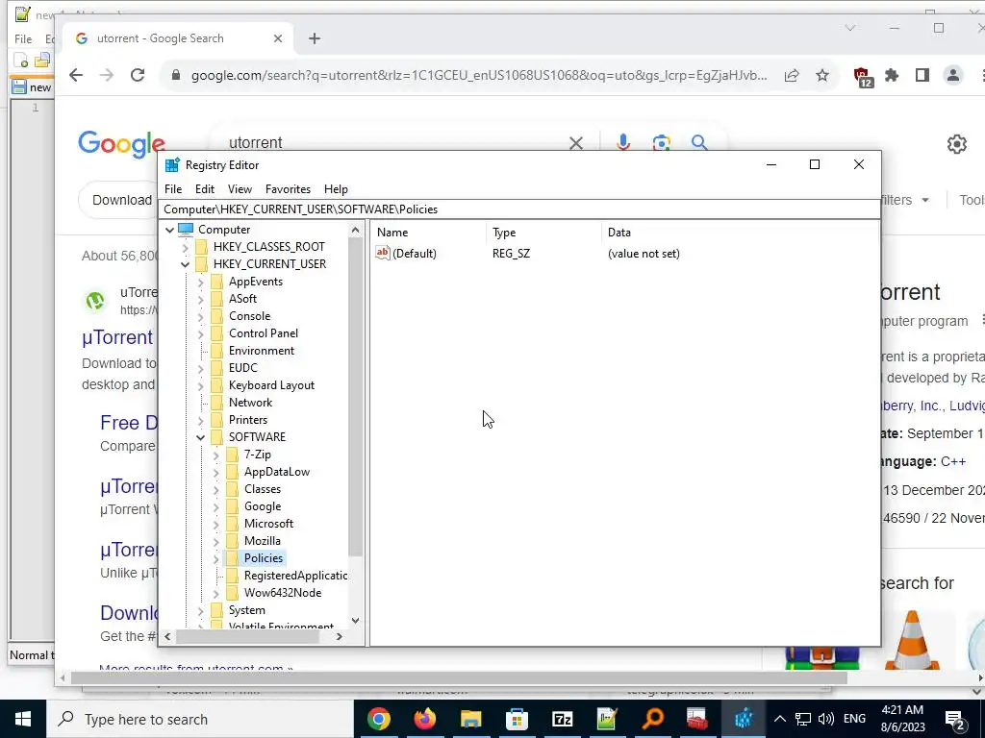Collapse the Computer tree node

pos(169,230)
